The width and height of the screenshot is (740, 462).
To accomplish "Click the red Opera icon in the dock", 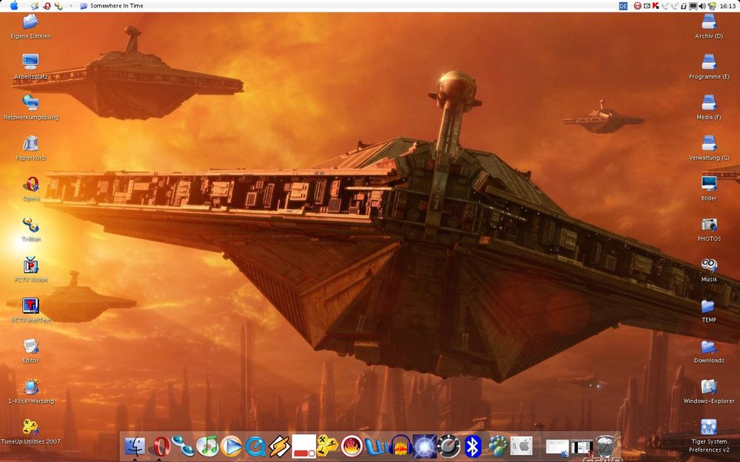I will [x=161, y=446].
